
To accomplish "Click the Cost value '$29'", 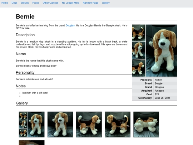I will tap(157, 94).
